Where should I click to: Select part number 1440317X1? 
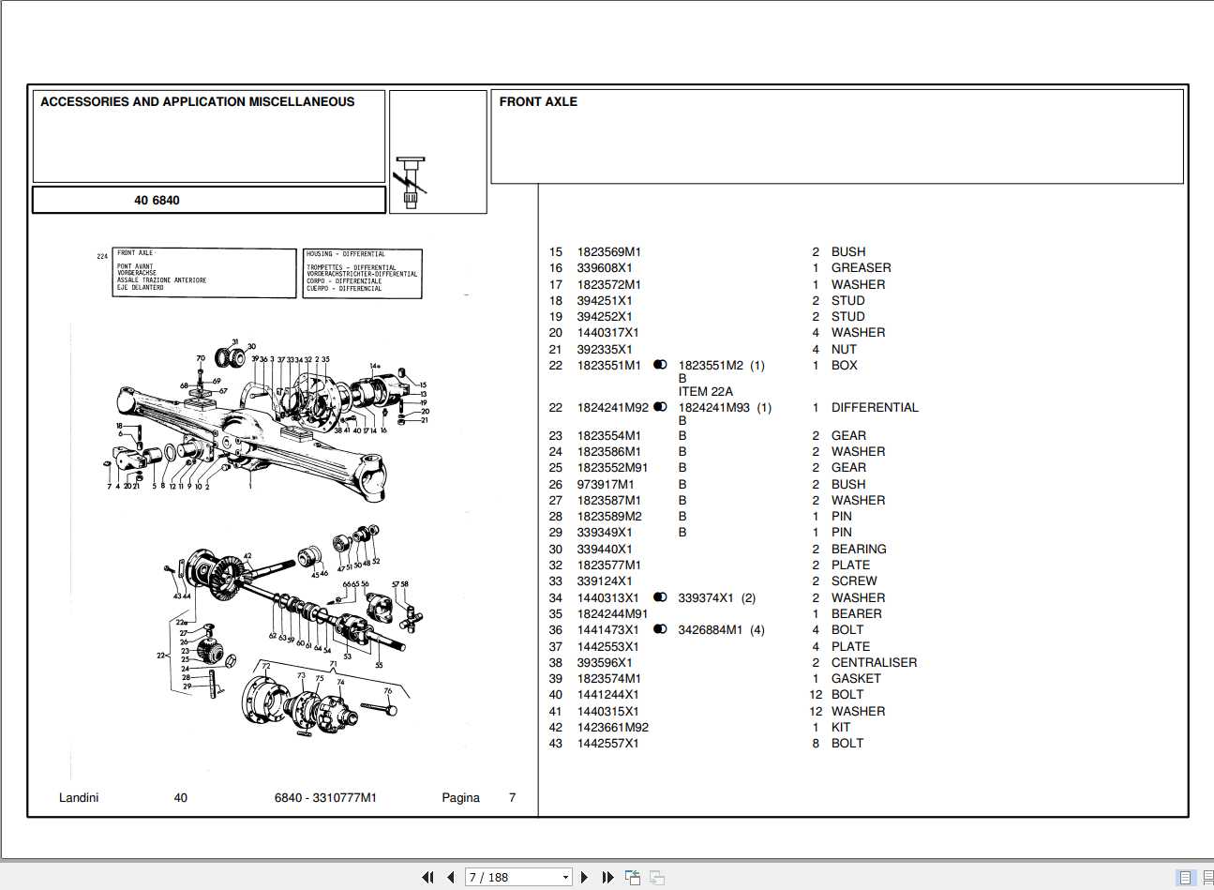(608, 332)
